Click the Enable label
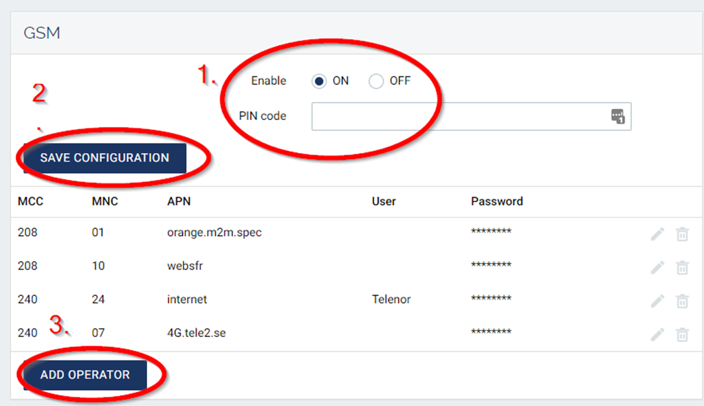Viewport: 704px width, 406px height. [x=269, y=81]
